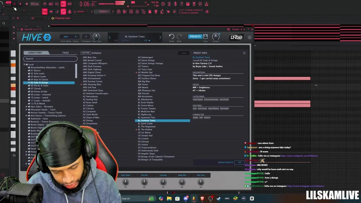
Task: Click the microphone audio recording icon
Action: [175, 4]
